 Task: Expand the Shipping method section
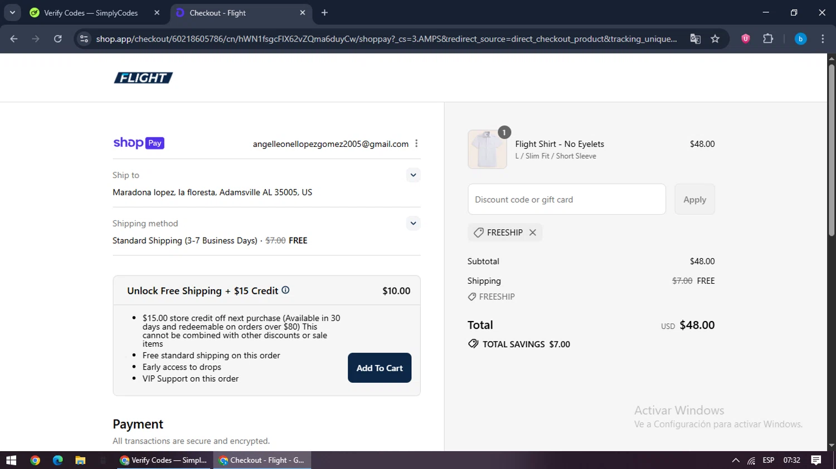point(413,224)
